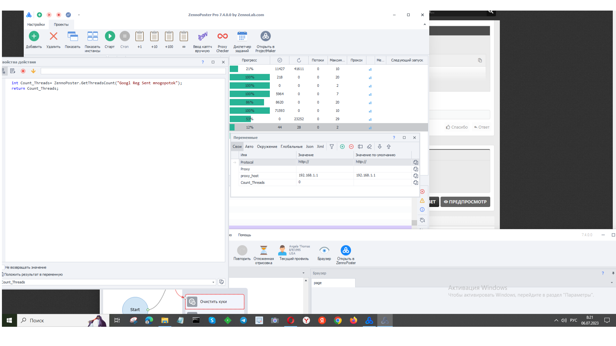Viewport: 616px width, 346px height.
Task: Open Count_Threads variable dropdown
Action: coord(213,282)
